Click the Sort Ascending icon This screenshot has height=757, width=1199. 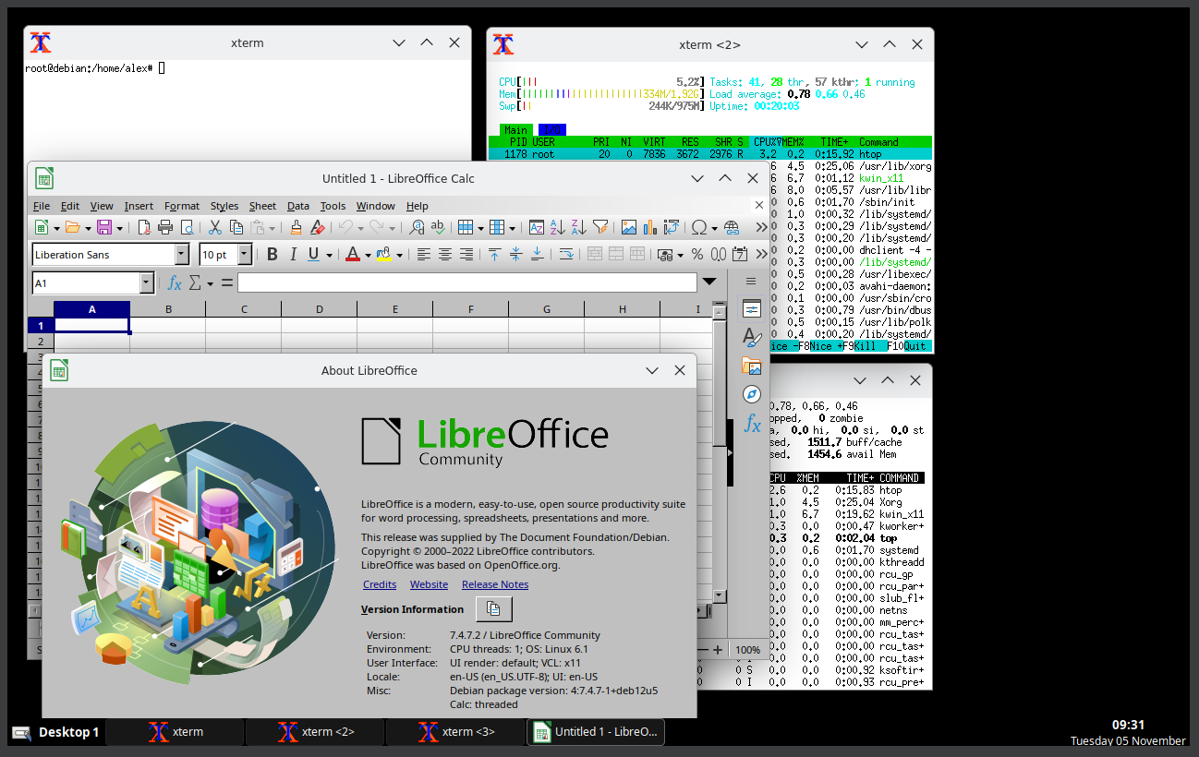click(558, 227)
